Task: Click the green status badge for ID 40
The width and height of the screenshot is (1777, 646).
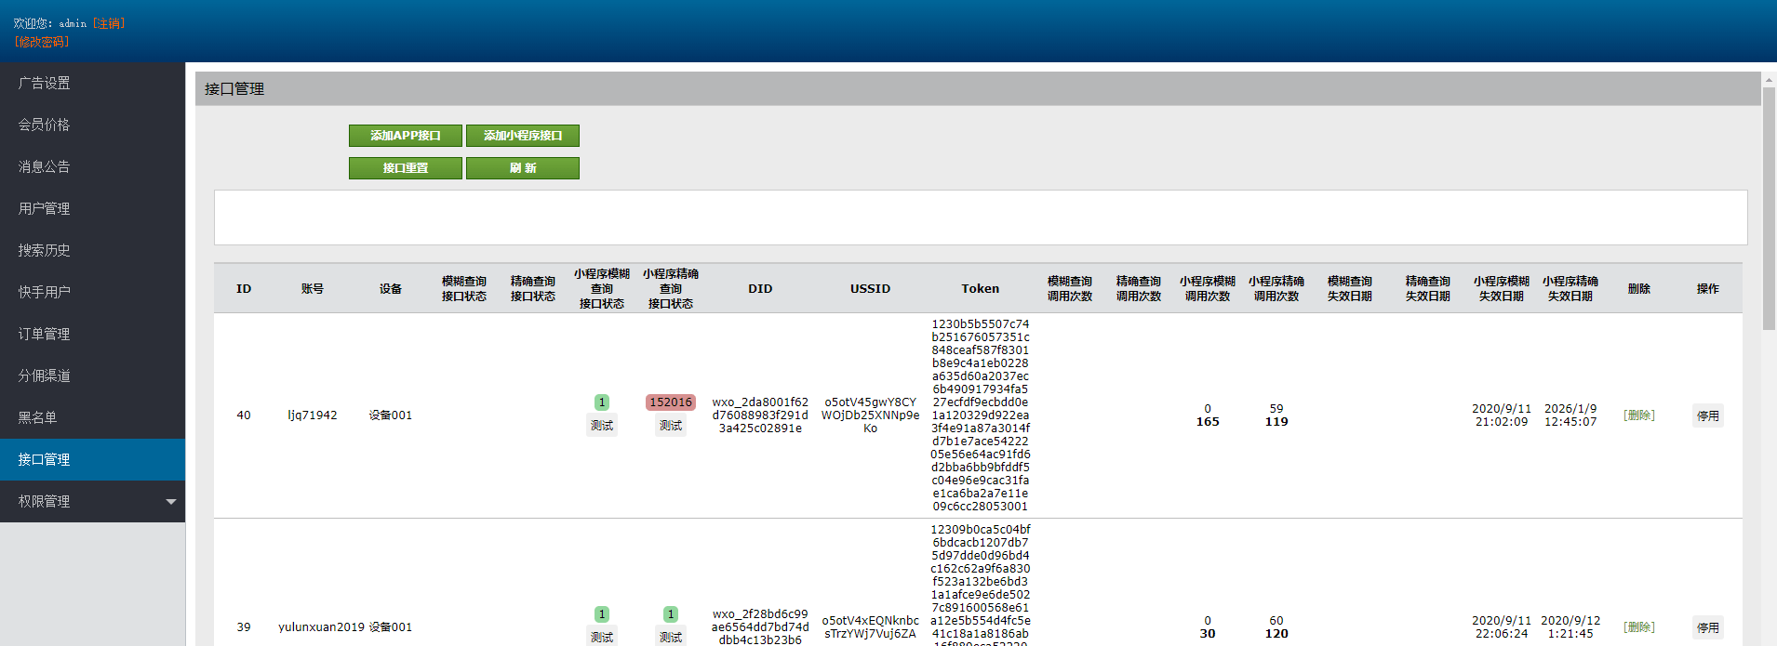Action: coord(602,402)
